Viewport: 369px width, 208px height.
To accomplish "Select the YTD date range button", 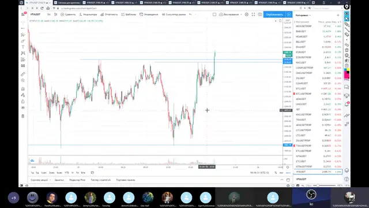I will [x=67, y=173].
